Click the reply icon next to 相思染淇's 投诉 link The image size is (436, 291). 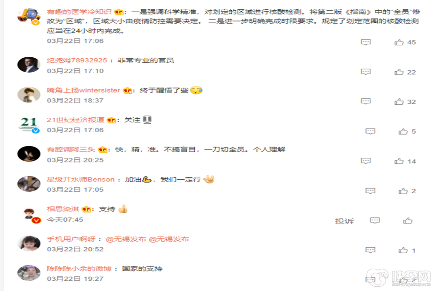(375, 221)
